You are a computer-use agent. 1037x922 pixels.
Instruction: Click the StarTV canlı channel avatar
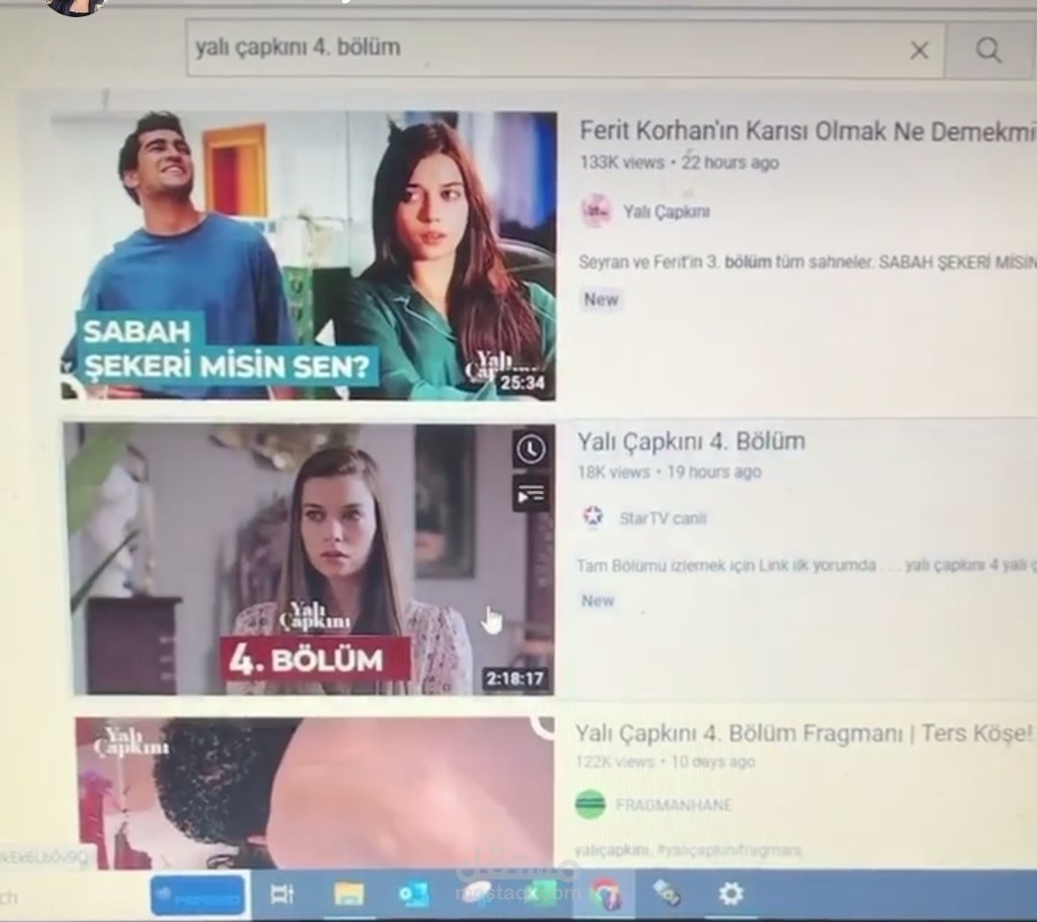593,517
